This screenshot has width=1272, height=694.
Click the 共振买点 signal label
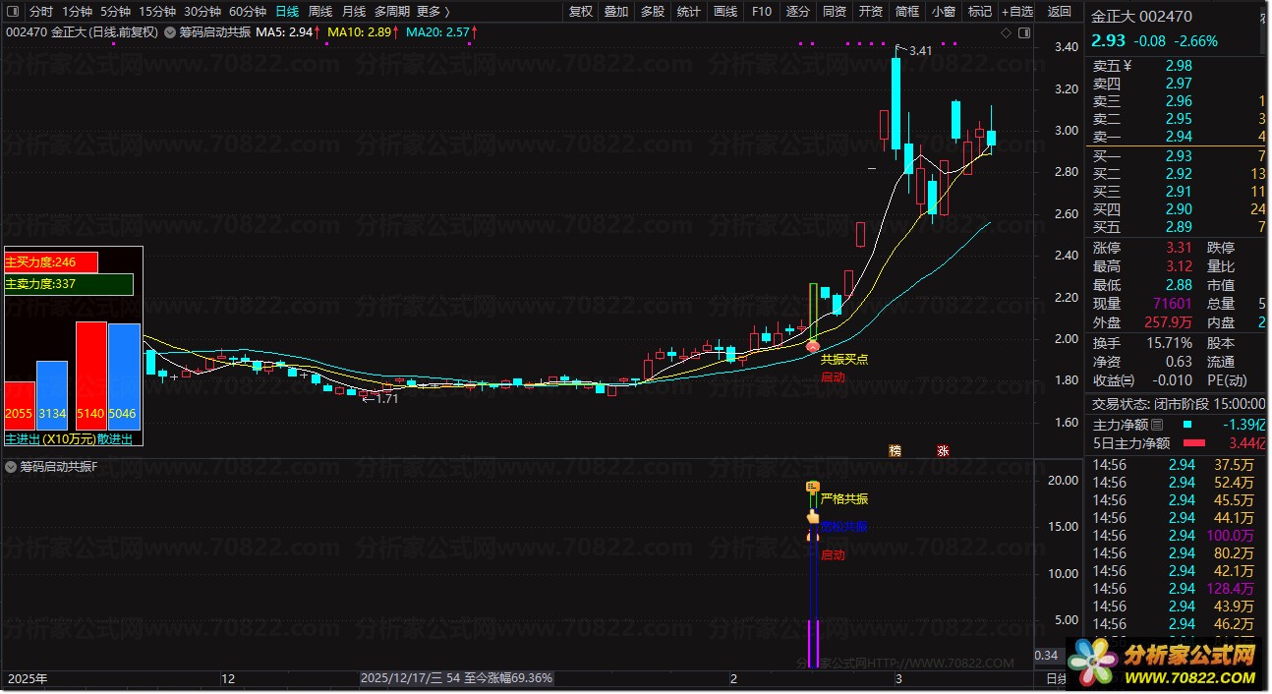(844, 360)
